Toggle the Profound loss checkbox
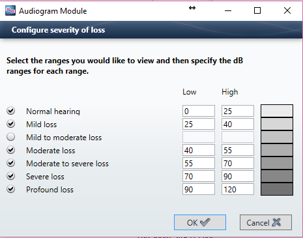Image resolution: width=303 pixels, height=238 pixels. (x=10, y=189)
